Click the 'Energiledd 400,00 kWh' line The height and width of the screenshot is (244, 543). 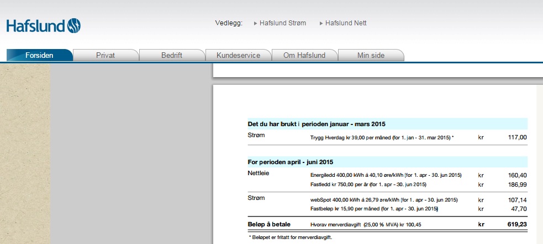tap(386, 175)
